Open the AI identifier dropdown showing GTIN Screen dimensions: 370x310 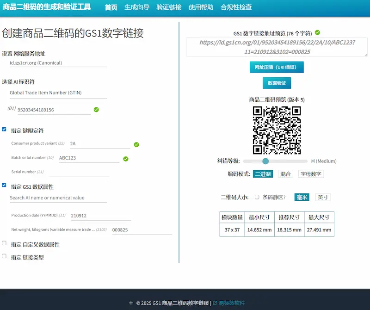pyautogui.click(x=58, y=93)
